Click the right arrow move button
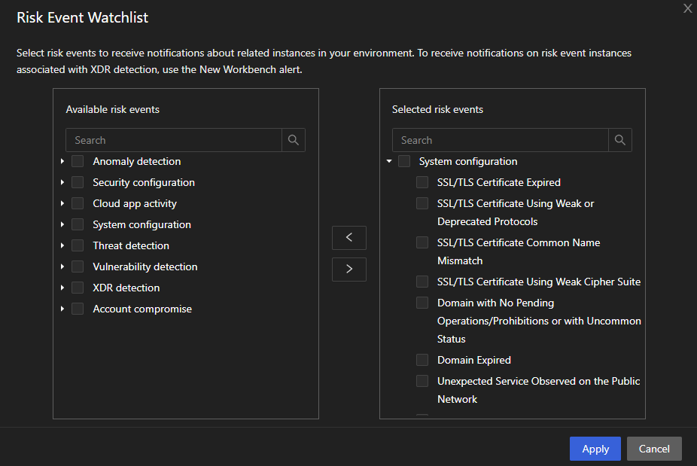Viewport: 697px width, 466px height. [348, 270]
